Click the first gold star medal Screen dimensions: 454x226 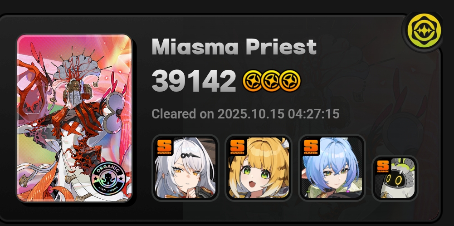coord(253,81)
